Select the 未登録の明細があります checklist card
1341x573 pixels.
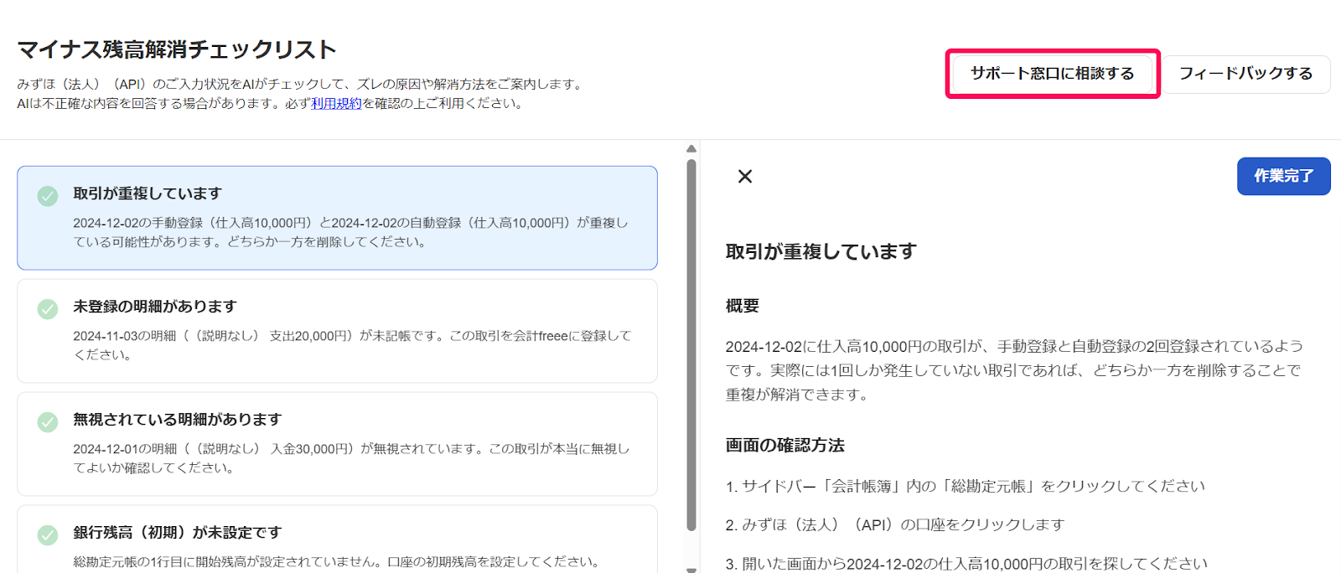[x=337, y=331]
